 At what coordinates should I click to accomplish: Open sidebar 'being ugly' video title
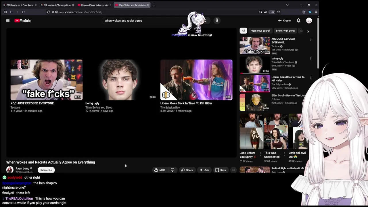(x=277, y=59)
